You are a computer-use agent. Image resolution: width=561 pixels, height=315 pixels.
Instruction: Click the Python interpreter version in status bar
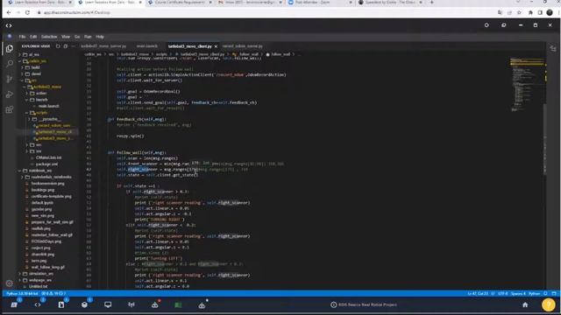pos(22,294)
